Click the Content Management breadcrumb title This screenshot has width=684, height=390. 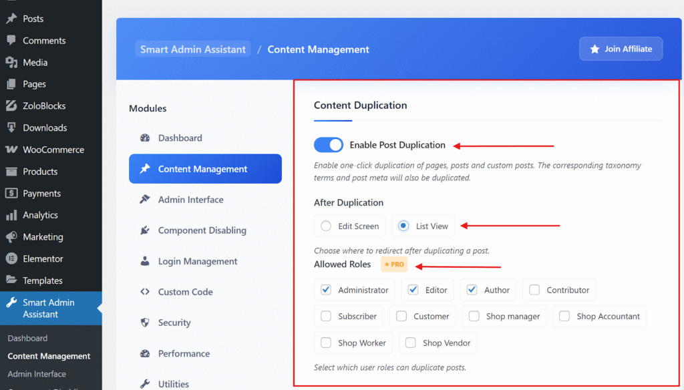(x=319, y=49)
